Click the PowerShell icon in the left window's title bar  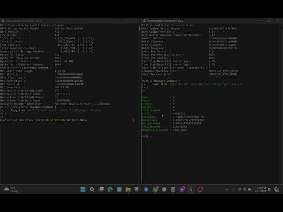(x=3, y=21)
